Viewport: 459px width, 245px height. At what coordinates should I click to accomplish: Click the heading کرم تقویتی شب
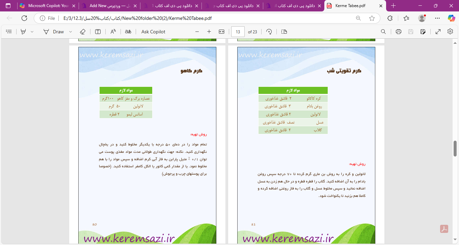point(344,71)
